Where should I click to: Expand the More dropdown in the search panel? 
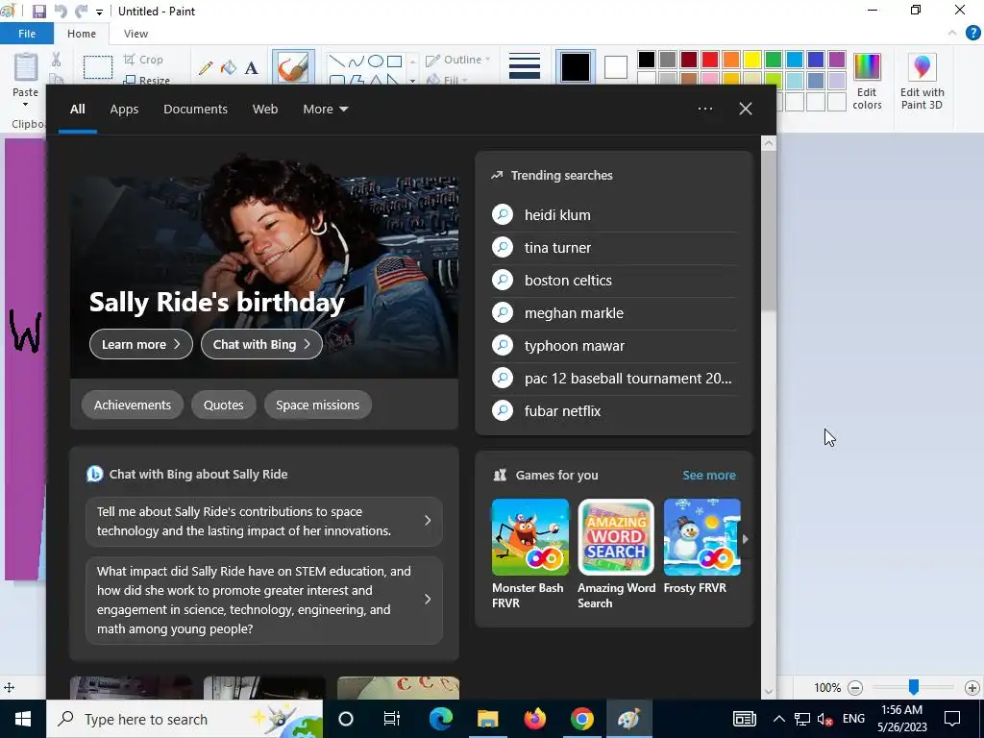click(x=325, y=110)
